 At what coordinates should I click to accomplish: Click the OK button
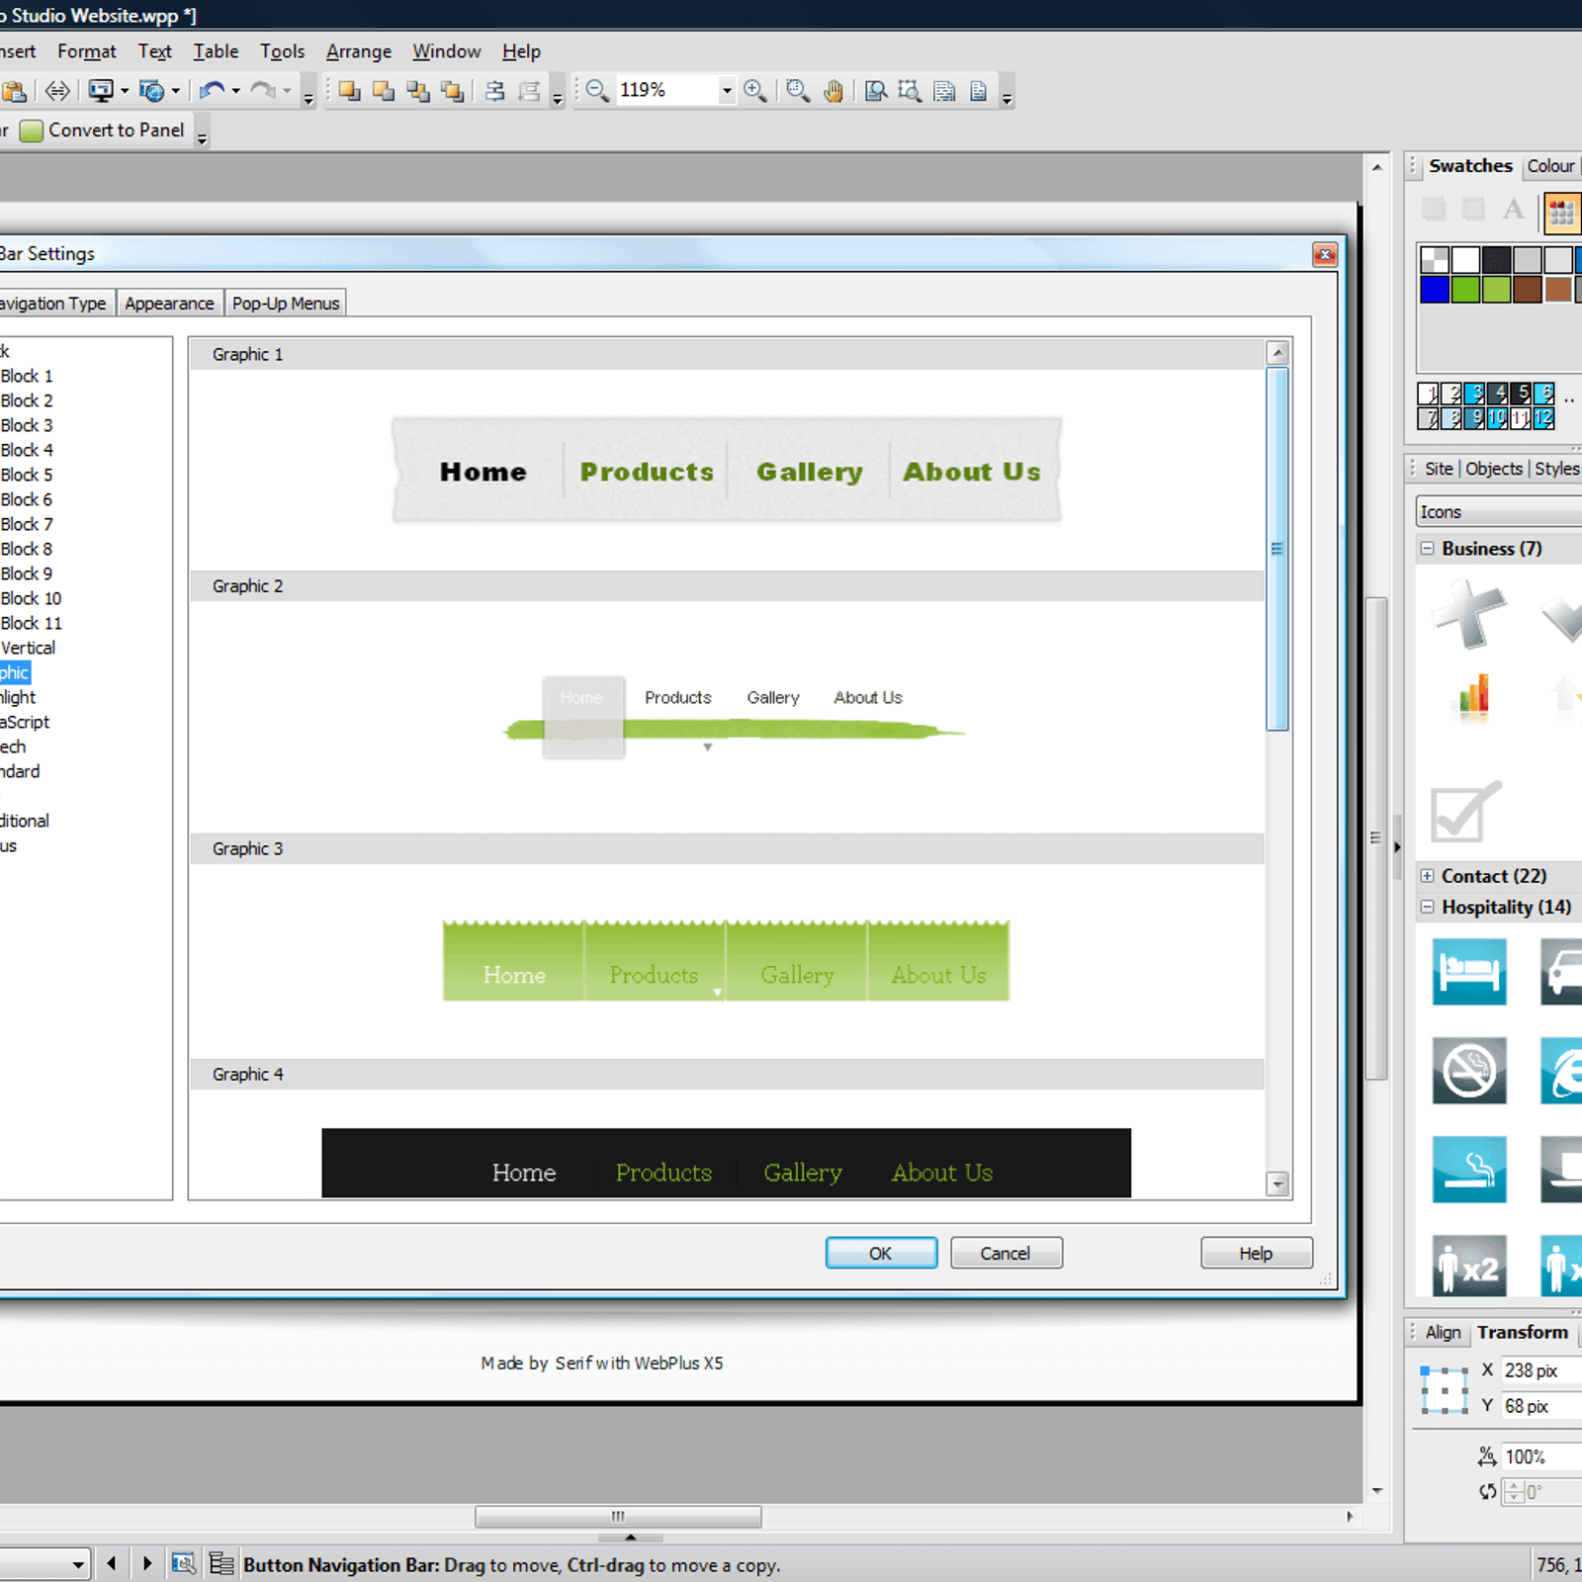881,1253
